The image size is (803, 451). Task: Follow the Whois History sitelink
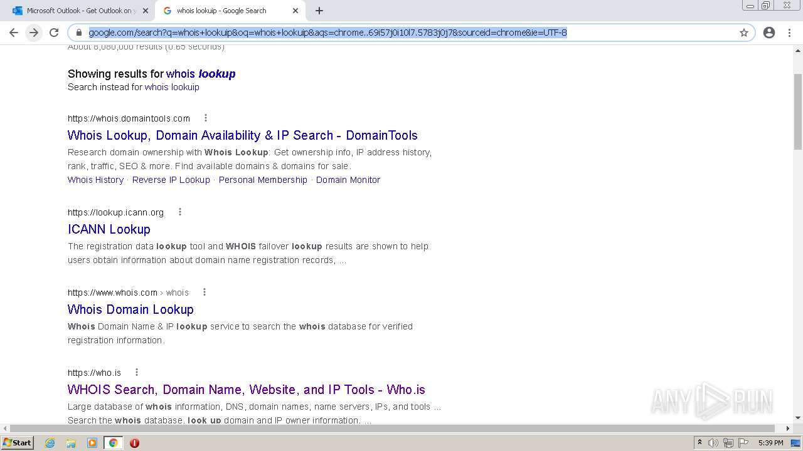[x=95, y=180]
